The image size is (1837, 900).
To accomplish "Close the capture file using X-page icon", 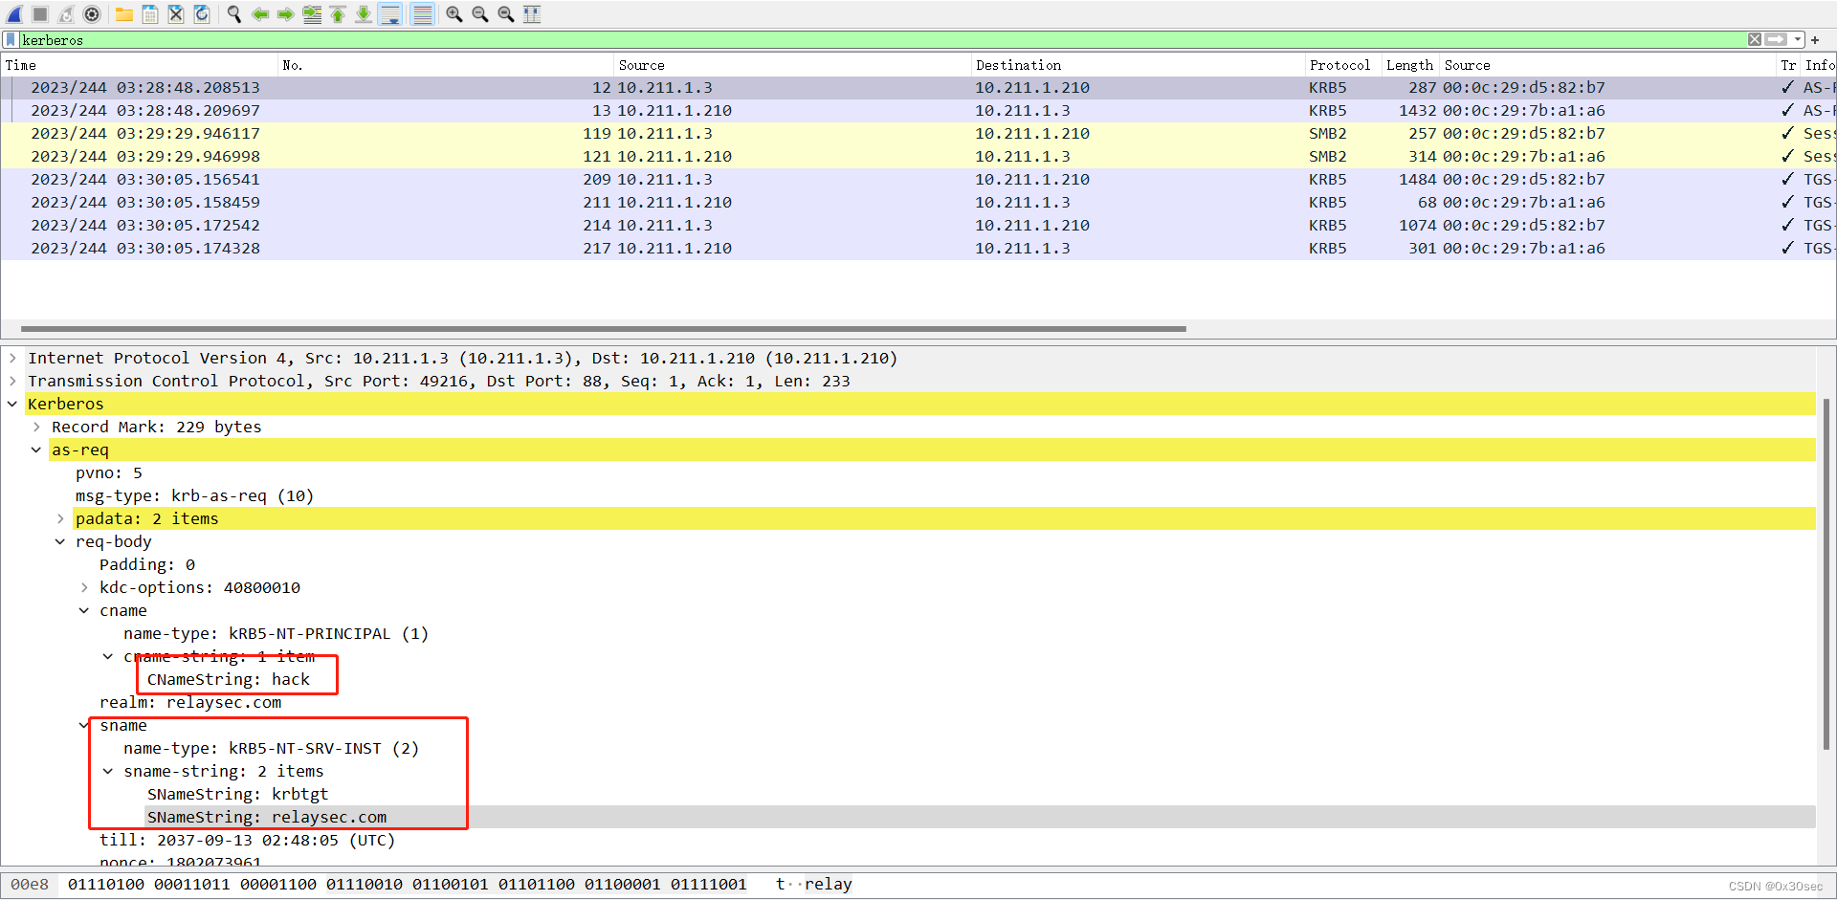I will (x=176, y=14).
